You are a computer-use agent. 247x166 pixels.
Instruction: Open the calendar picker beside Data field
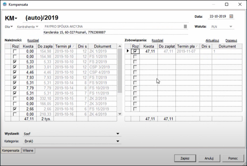(231, 16)
